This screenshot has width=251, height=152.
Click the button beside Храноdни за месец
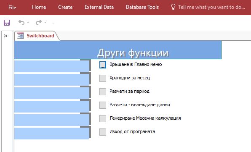pyautogui.click(x=103, y=78)
